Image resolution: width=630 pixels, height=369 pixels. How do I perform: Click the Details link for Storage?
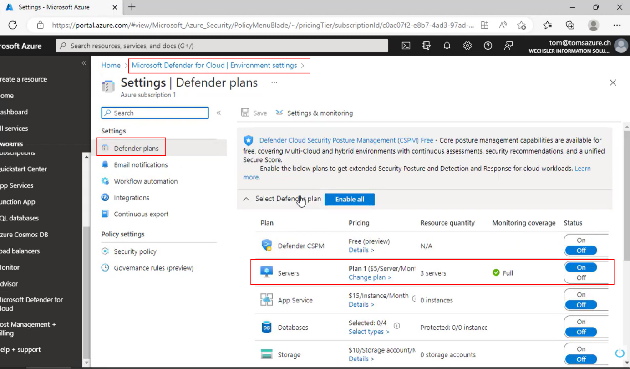tap(361, 359)
